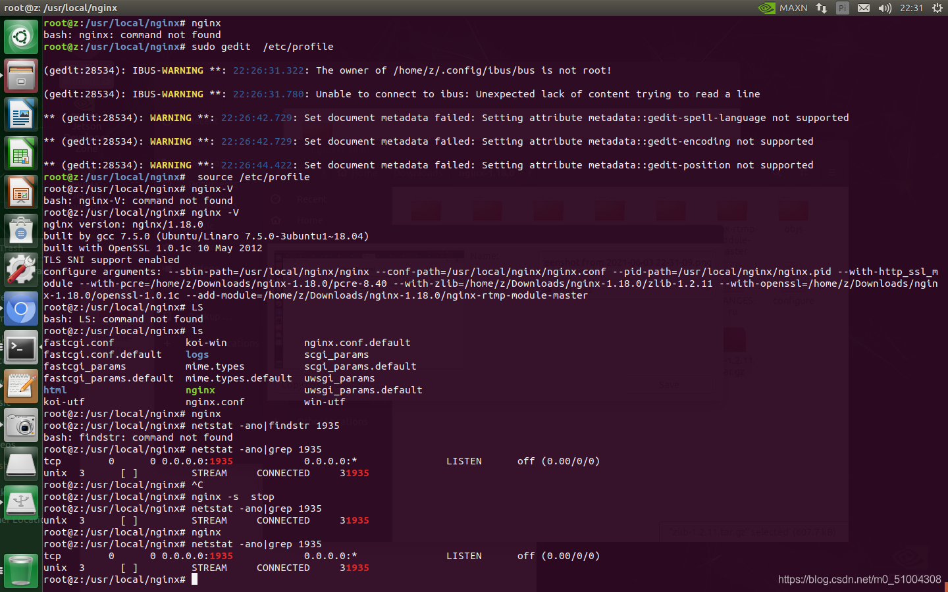Click the NVIDIA MAXN power mode indicator
Screen dimensions: 948x592
pyautogui.click(x=783, y=8)
